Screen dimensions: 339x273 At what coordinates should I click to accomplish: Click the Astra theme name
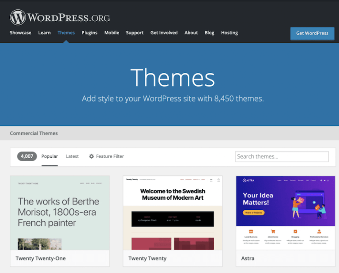248,258
